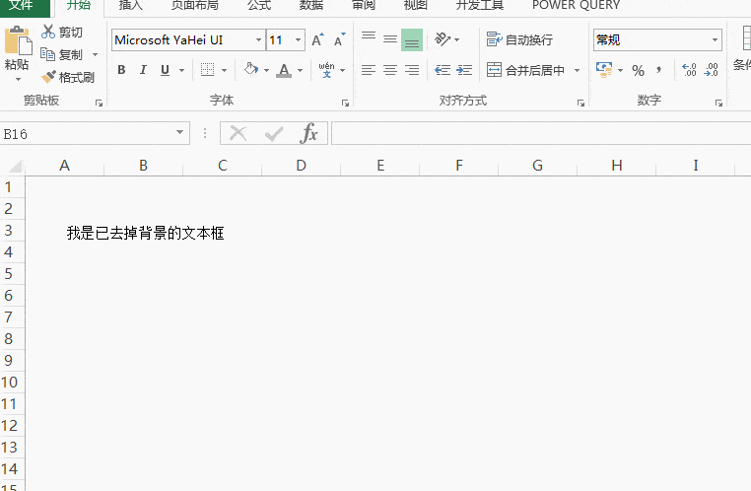Image resolution: width=751 pixels, height=491 pixels.
Task: Switch to the Formulas (公式) tab
Action: pyautogui.click(x=259, y=6)
